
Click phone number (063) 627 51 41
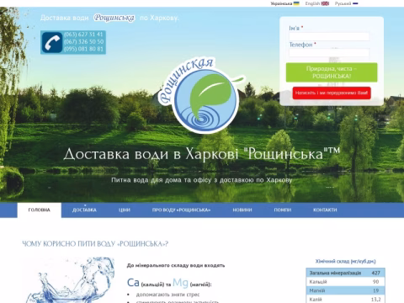(x=83, y=35)
